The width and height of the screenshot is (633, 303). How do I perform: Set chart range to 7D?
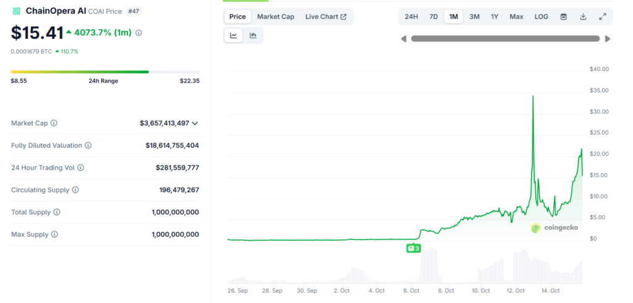click(x=433, y=17)
